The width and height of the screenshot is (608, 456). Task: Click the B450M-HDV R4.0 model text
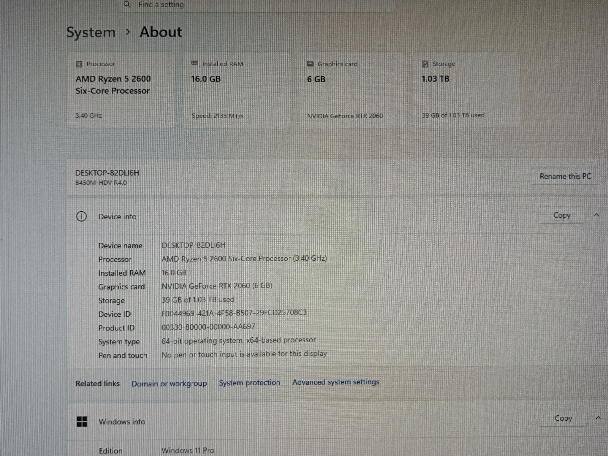(x=101, y=183)
